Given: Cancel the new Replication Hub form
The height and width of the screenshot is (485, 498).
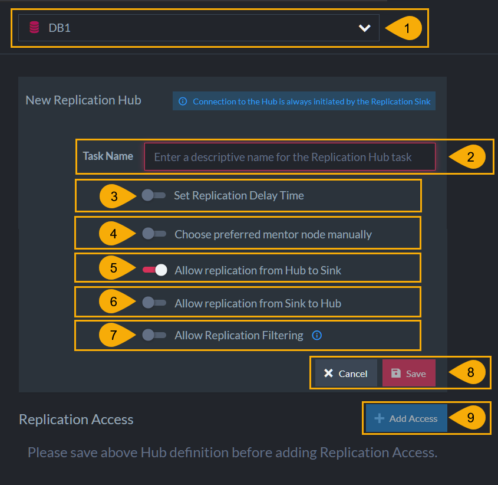Looking at the screenshot, I should click(x=346, y=373).
